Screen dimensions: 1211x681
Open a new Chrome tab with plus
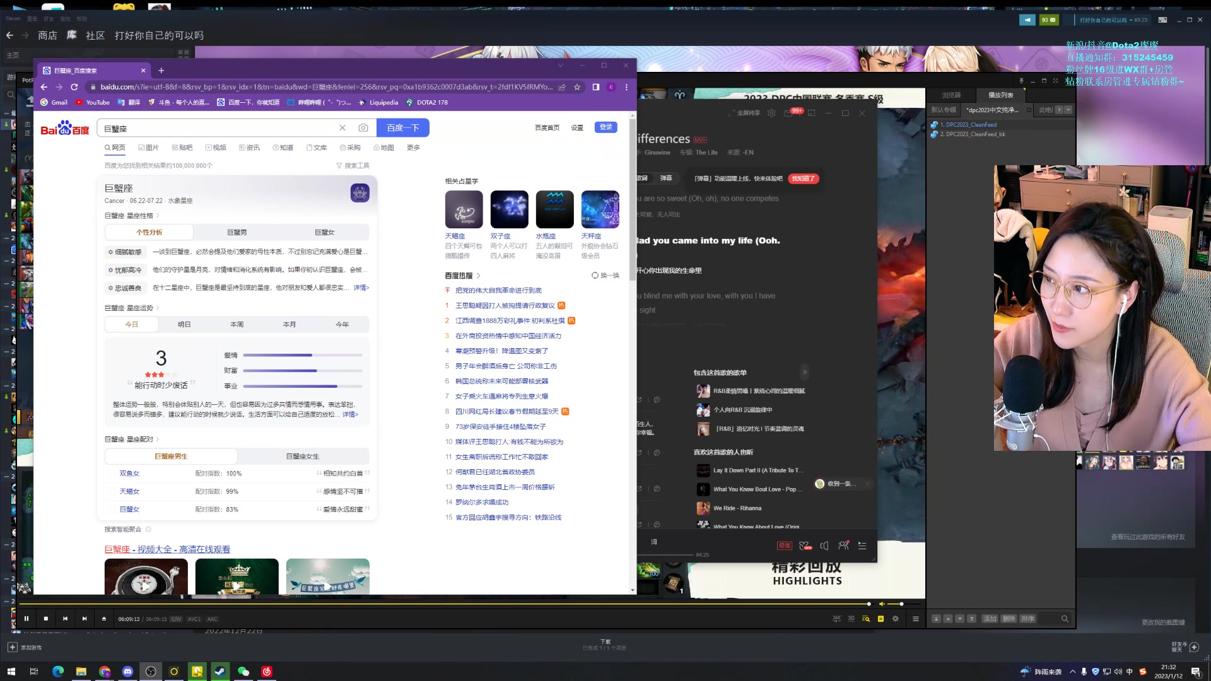pyautogui.click(x=161, y=71)
